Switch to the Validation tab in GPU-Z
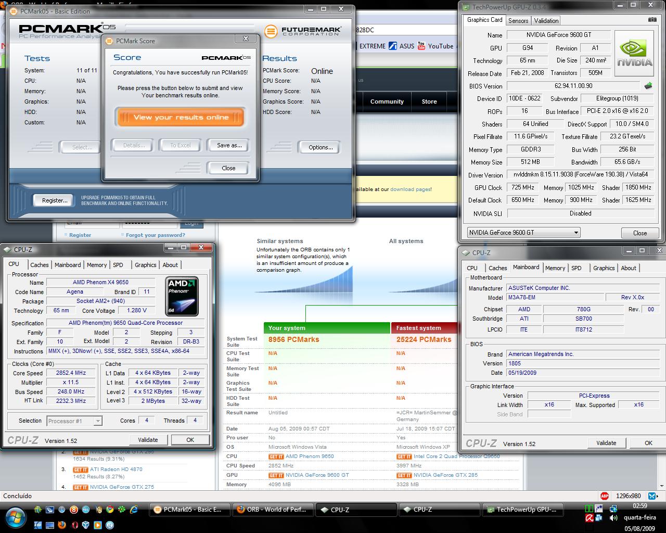Viewport: 666px width, 533px height. (x=546, y=20)
